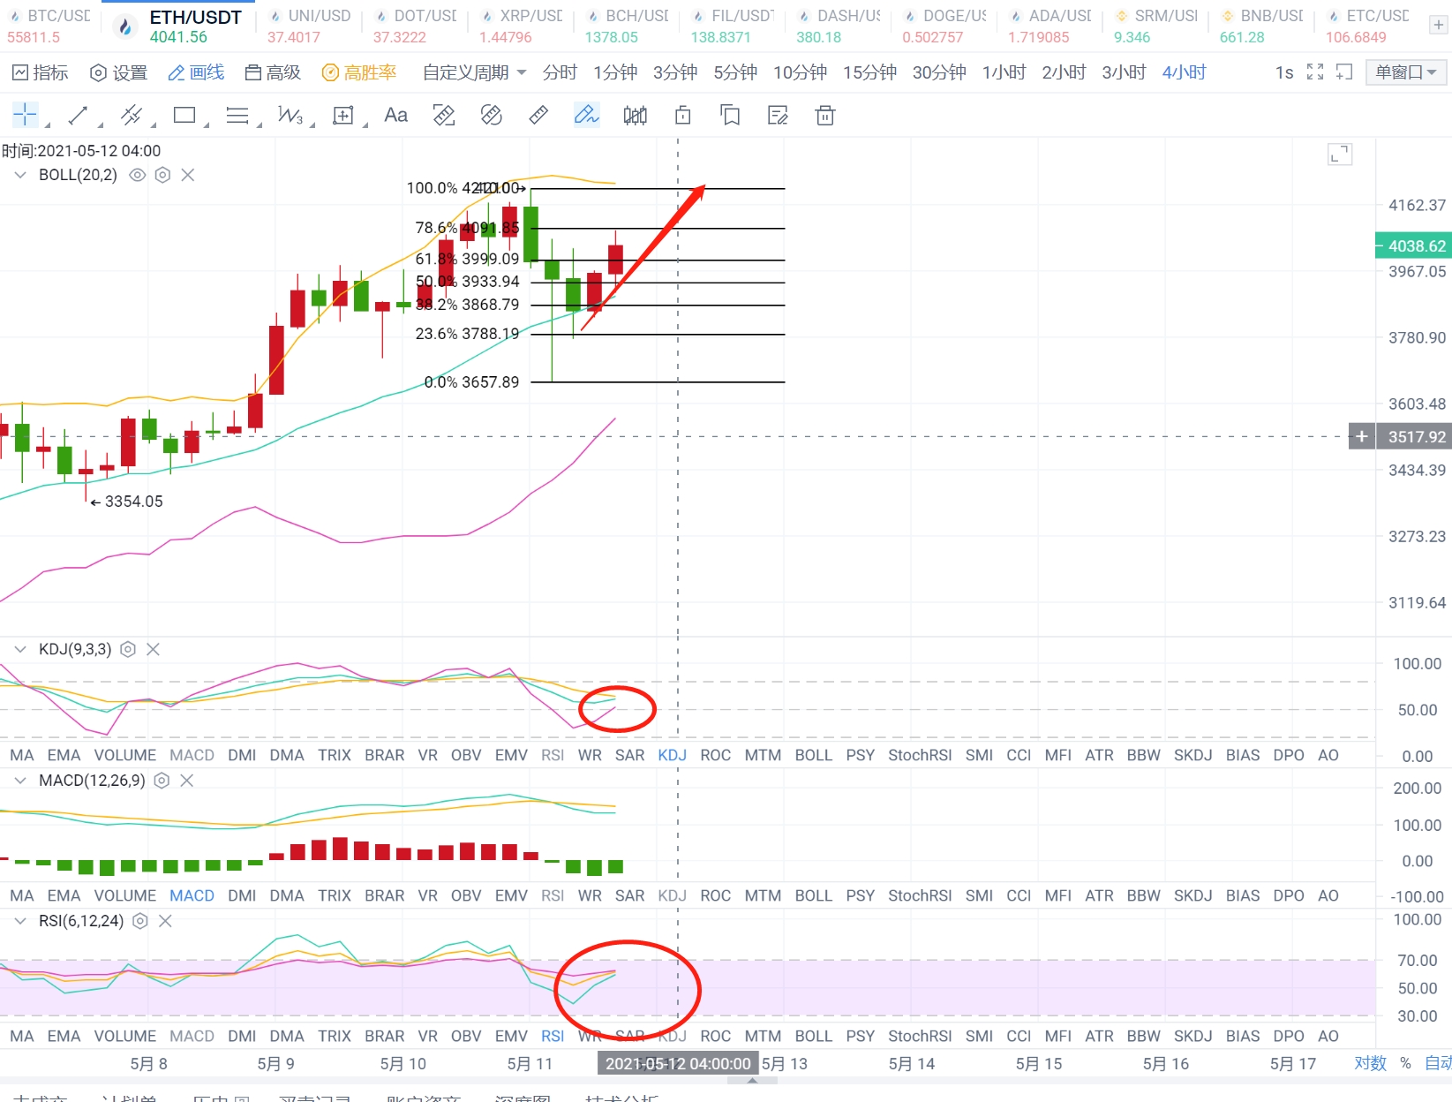Click the 4038.62 current price label
Viewport: 1452px width, 1102px height.
pos(1414,246)
